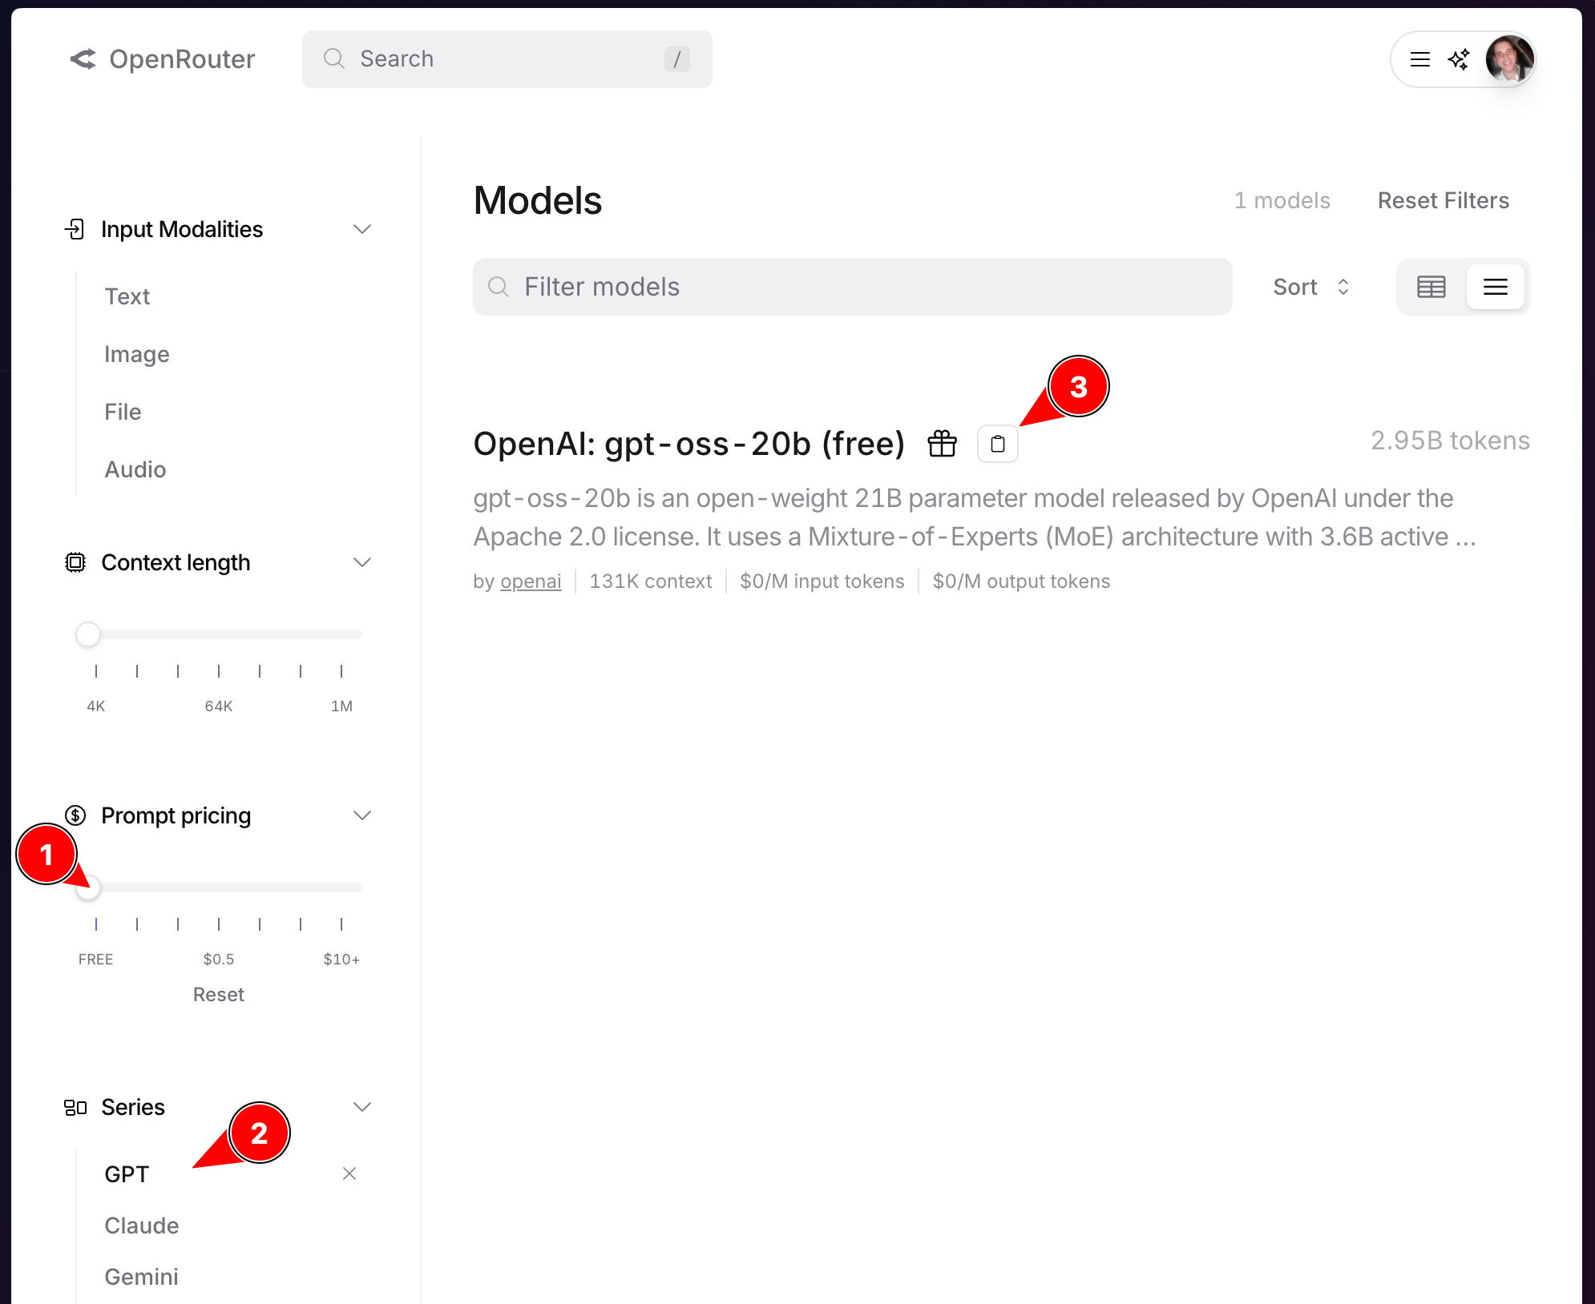Open the hamburger menu in header
The width and height of the screenshot is (1595, 1304).
pos(1420,59)
